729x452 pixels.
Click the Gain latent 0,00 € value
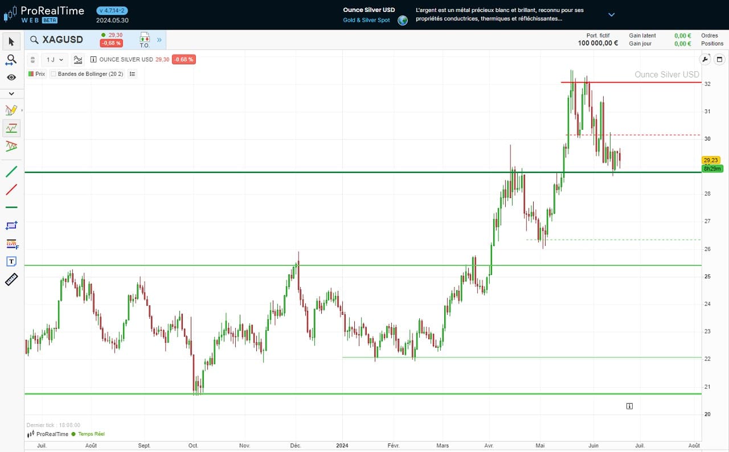click(x=682, y=35)
